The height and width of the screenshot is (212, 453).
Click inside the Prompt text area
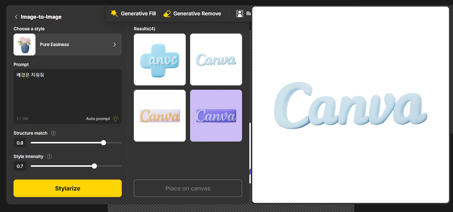pos(68,97)
